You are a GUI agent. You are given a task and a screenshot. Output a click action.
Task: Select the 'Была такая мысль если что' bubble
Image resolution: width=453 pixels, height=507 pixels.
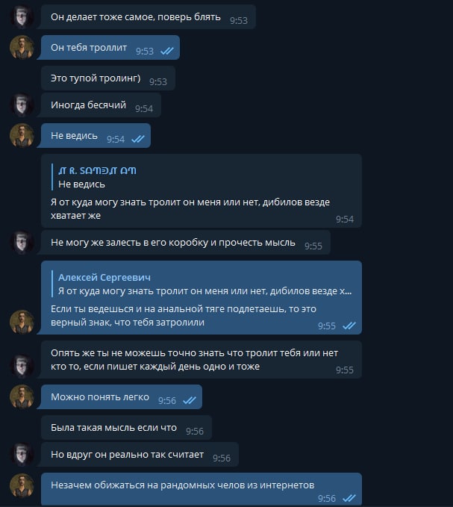[x=126, y=427]
